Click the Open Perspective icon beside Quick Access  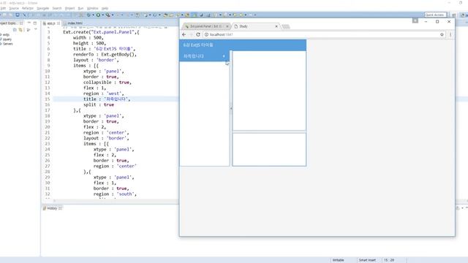pos(453,15)
